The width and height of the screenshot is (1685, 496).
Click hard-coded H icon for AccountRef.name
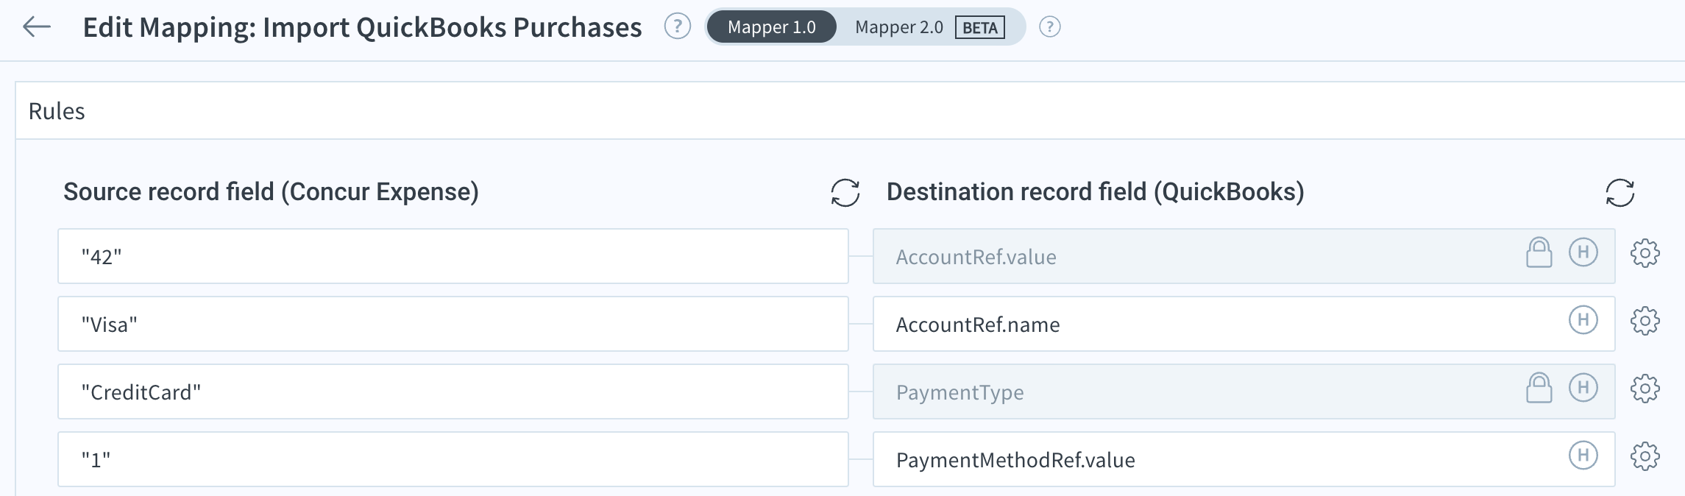(1583, 320)
